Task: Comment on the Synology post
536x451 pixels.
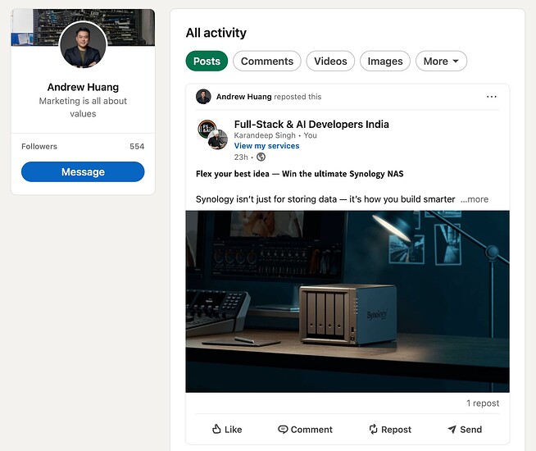Action: [x=305, y=430]
